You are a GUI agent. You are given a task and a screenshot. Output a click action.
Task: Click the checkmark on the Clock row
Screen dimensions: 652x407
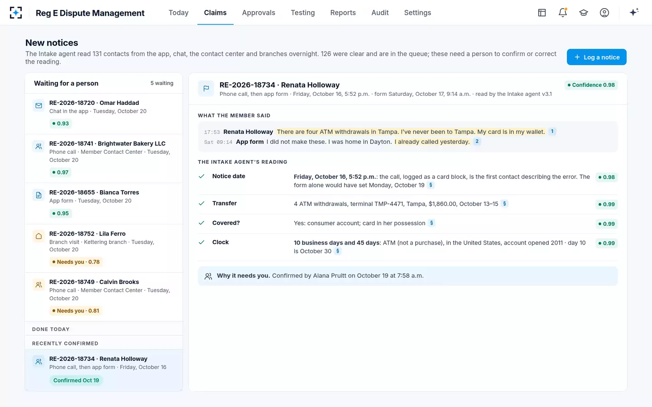point(201,242)
